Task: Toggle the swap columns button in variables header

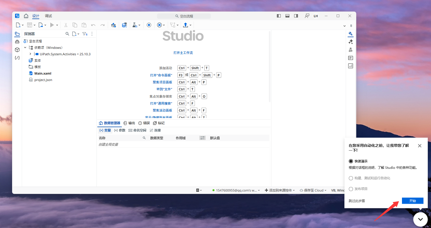Action: [x=202, y=138]
